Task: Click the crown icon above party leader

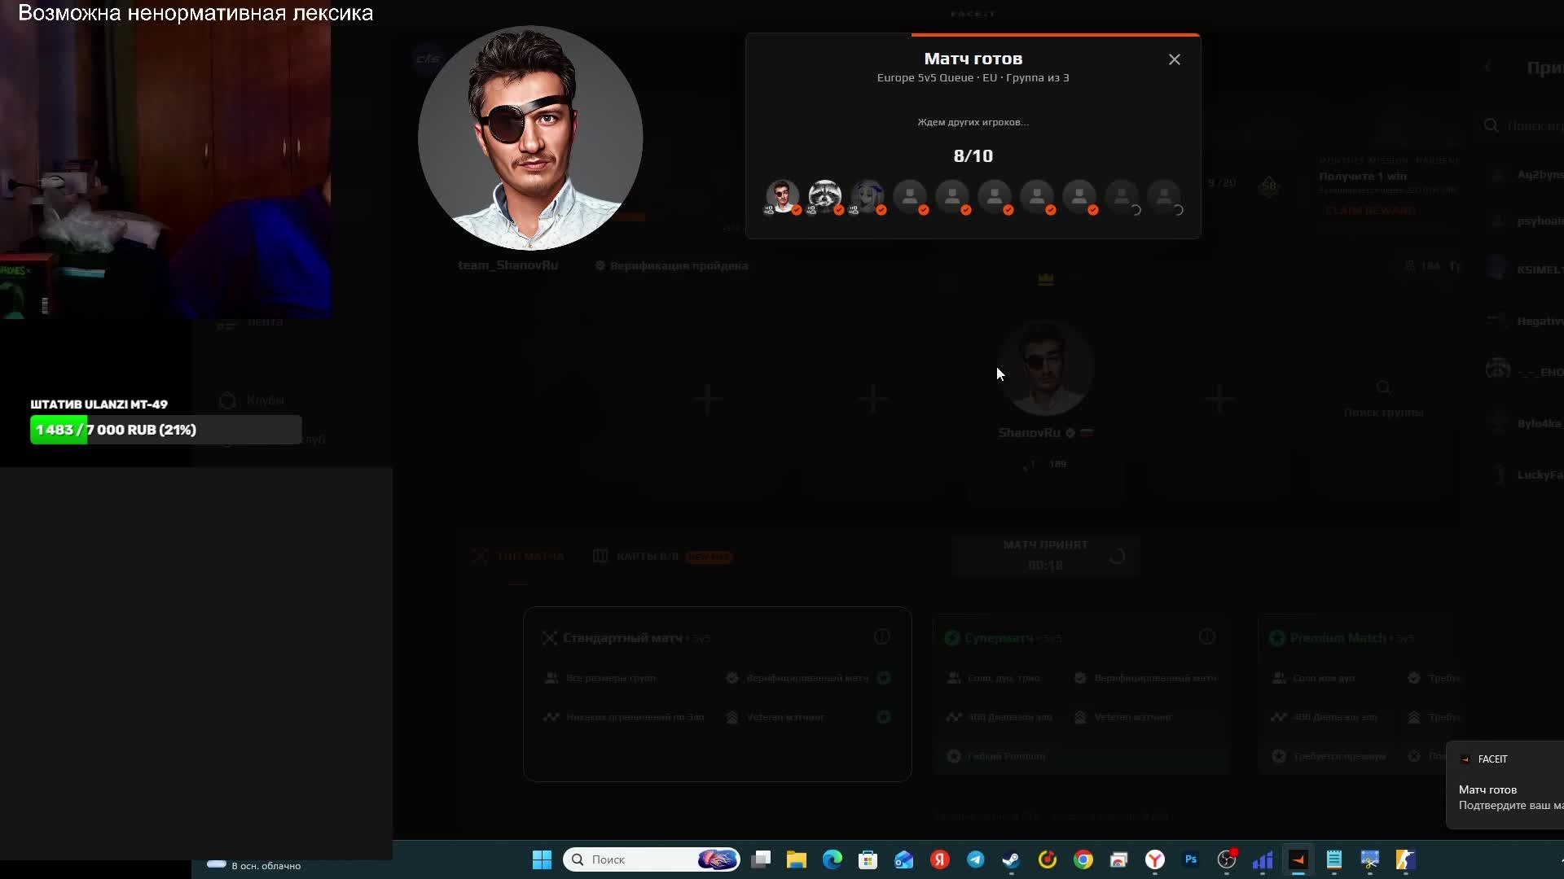Action: 1046,279
